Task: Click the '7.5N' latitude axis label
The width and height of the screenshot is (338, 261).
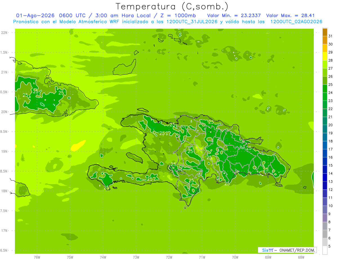Action: coord(4,211)
